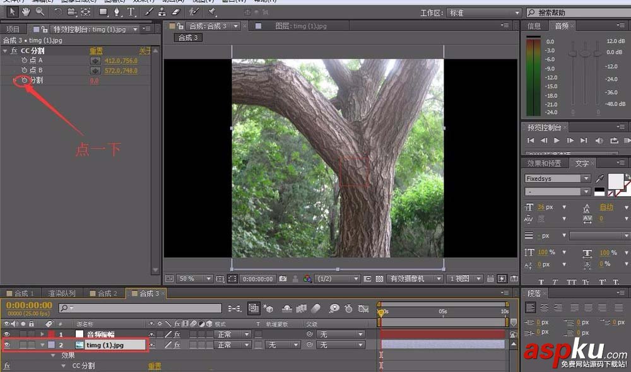Click 重置 beside CC 分割 in timeline

point(155,366)
